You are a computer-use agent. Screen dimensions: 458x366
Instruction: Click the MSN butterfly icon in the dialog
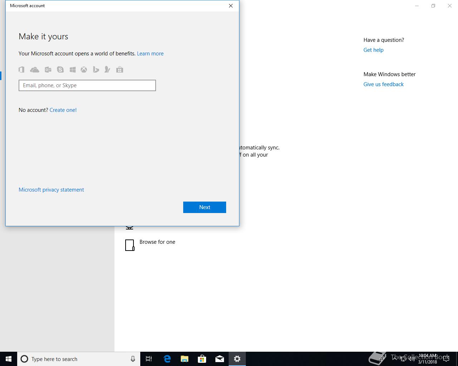pos(107,70)
